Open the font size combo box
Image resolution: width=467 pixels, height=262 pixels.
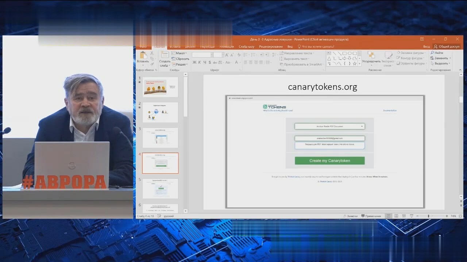[218, 55]
